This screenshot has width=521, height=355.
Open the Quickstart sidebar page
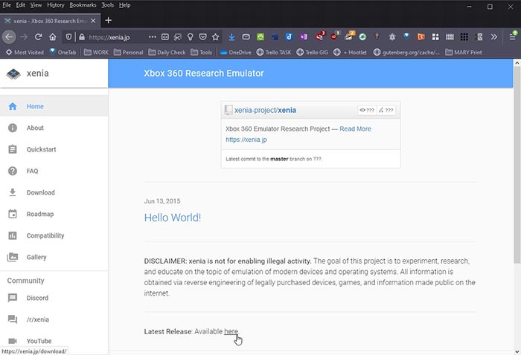click(41, 149)
